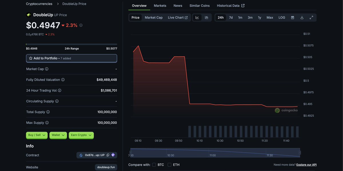The image size is (343, 171).
Task: Check the ETH compare box
Action: [x=169, y=165]
